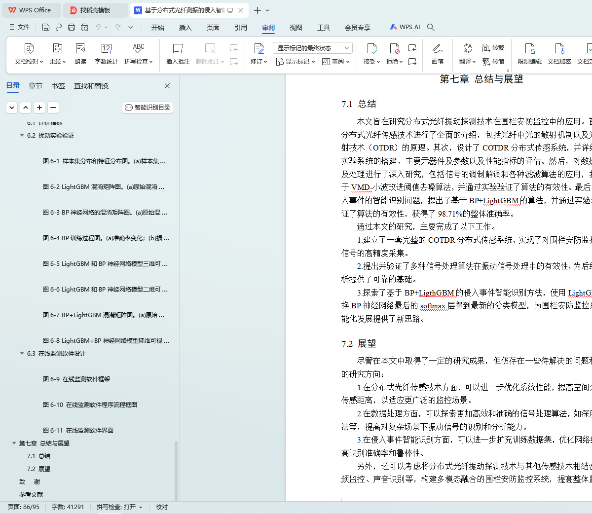
Task: Click the minus demote-level button in outline pane
Action: 53,108
